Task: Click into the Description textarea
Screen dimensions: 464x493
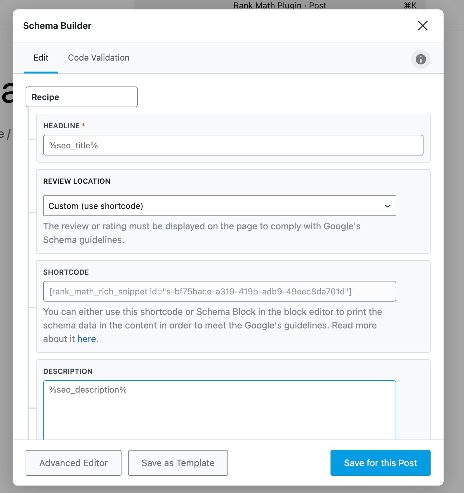Action: click(219, 410)
